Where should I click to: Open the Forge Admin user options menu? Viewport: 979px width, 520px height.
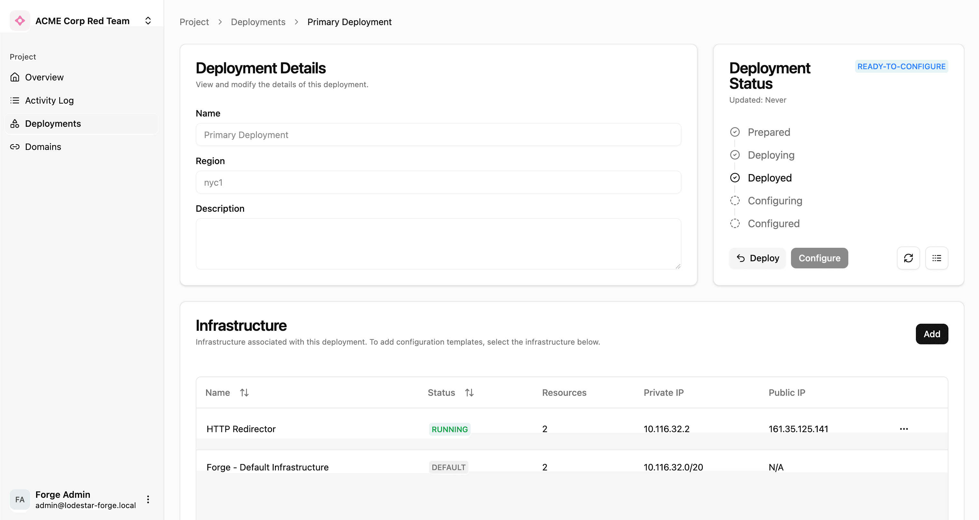[148, 499]
